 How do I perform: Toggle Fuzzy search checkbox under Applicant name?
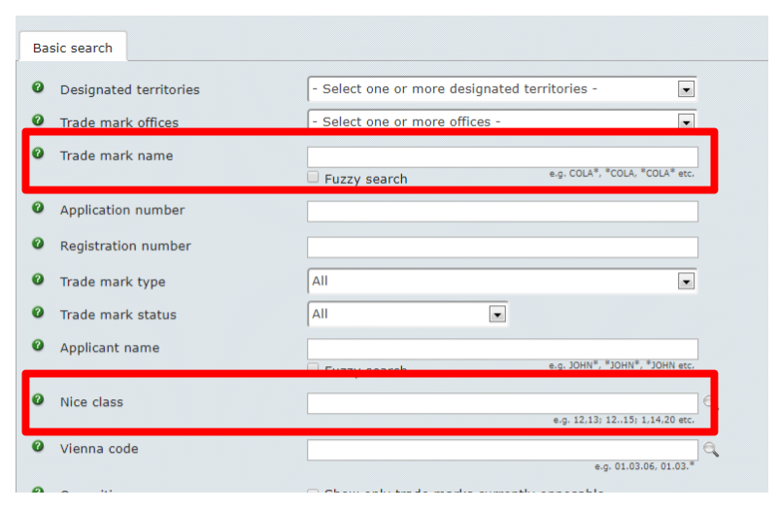point(313,367)
